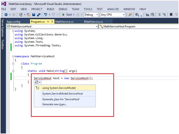Viewport: 179px width, 134px height.
Task: Click the Find in Files icon
Action: 130,15
